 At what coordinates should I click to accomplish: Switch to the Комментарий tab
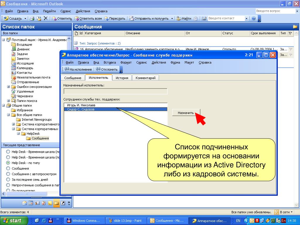click(x=145, y=78)
